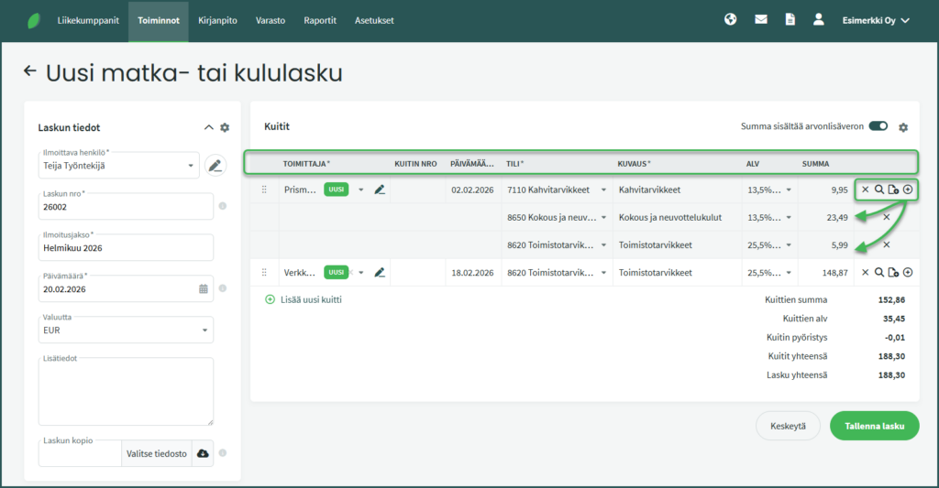Screen dimensions: 939x488
Task: Click cloud upload icon for Laskun kopio
Action: click(203, 453)
